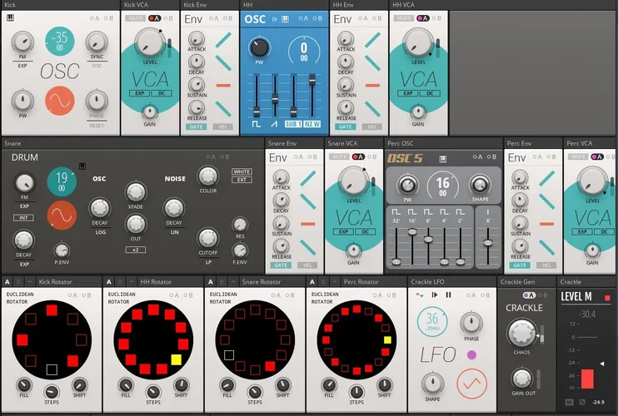Click the FILL knob of Kick Rotator

pyautogui.click(x=24, y=384)
